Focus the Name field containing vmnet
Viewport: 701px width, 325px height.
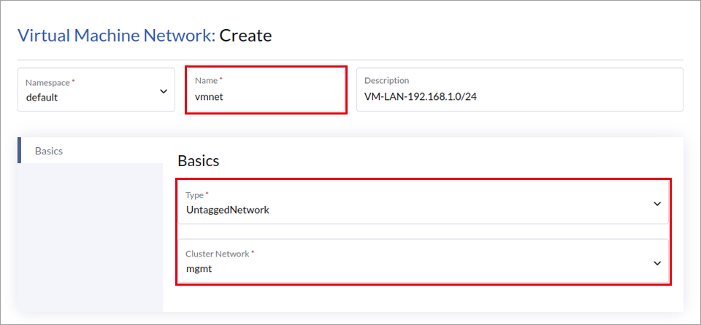click(266, 90)
